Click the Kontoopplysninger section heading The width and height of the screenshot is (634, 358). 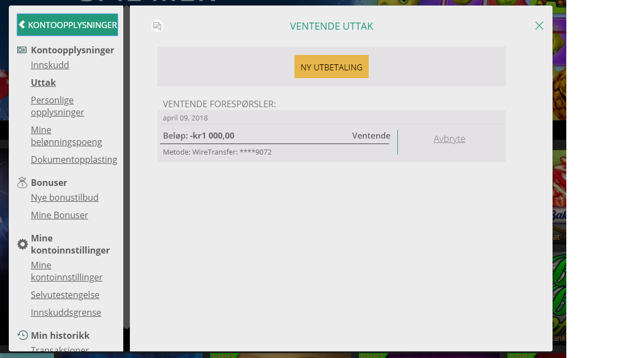click(x=73, y=50)
